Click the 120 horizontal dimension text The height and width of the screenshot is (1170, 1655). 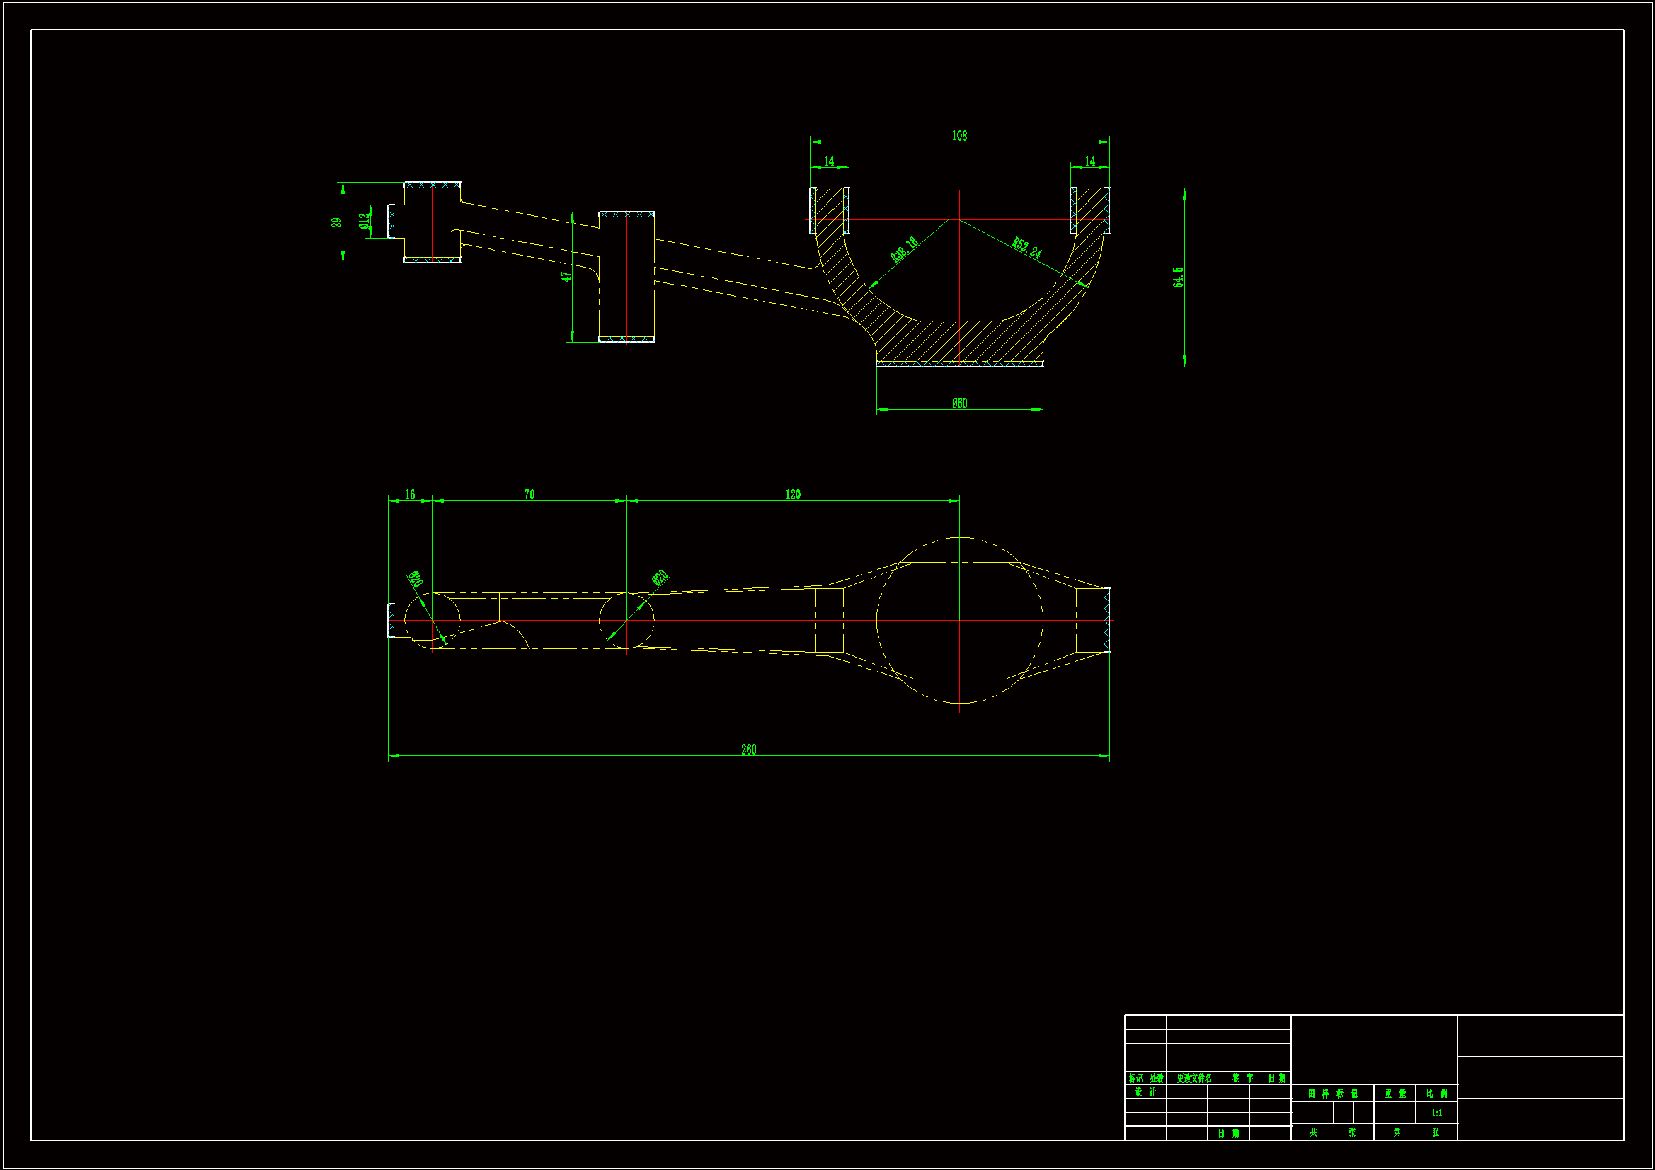pos(792,495)
